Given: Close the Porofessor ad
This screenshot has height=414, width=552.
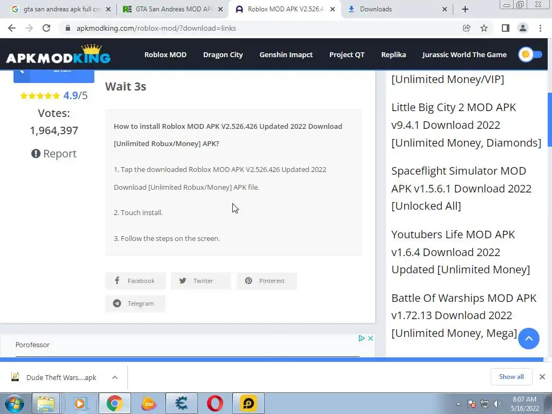Looking at the screenshot, I should (370, 339).
